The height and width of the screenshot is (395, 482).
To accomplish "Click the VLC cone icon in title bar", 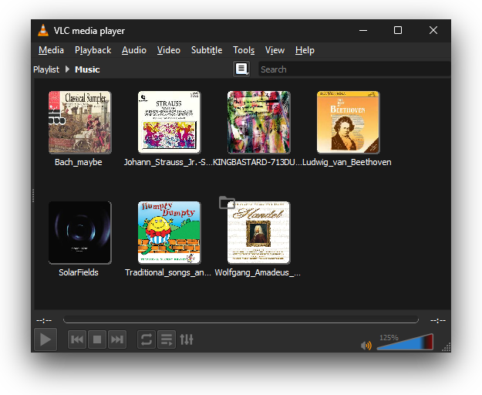I will tap(43, 30).
